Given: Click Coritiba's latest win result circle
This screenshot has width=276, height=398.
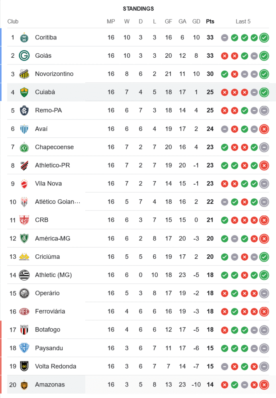Looking at the screenshot, I should click(x=264, y=38).
